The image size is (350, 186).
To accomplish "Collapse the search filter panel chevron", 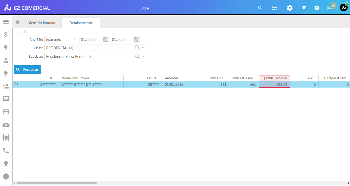I will (20, 32).
